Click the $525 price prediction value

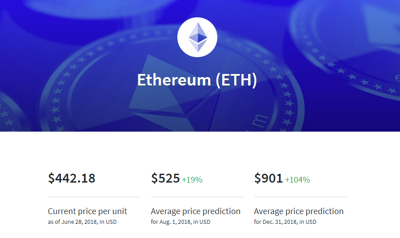[165, 178]
